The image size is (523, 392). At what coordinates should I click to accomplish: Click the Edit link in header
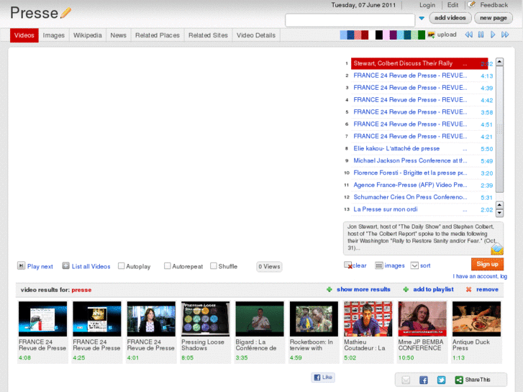tap(452, 5)
